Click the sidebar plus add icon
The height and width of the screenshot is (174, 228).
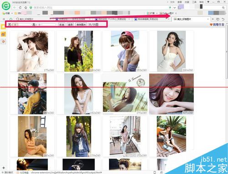point(4,168)
